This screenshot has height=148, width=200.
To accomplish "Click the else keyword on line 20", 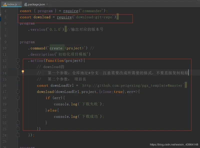I will pos(52,110).
